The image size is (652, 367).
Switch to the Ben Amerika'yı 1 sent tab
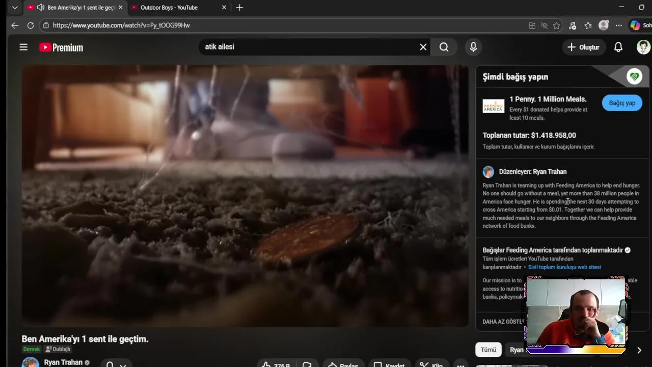pyautogui.click(x=75, y=8)
